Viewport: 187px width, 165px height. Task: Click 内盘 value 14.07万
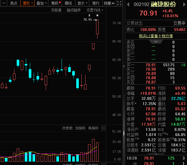click(x=178, y=124)
